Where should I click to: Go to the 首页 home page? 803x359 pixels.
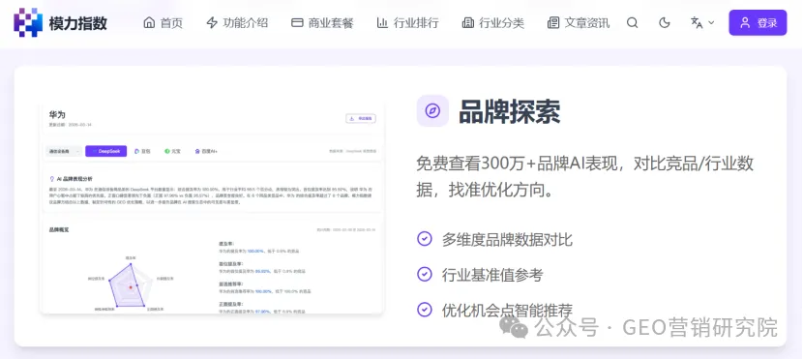pyautogui.click(x=163, y=23)
